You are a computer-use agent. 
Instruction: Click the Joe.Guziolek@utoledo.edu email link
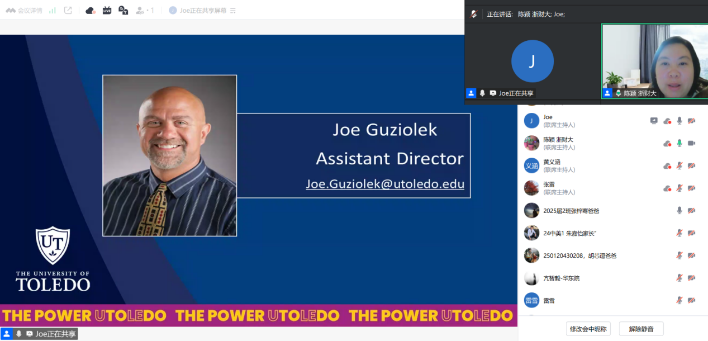(x=385, y=184)
